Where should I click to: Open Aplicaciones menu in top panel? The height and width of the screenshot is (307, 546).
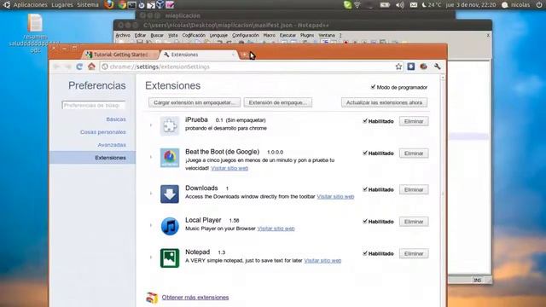pyautogui.click(x=31, y=5)
